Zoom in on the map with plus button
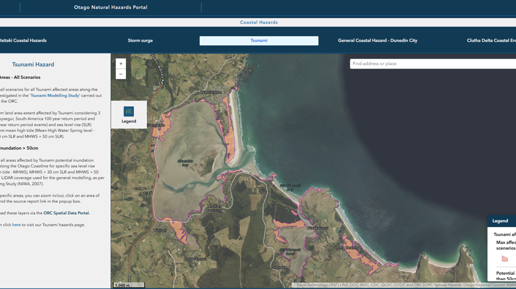Viewport: 516px width, 289px height. coord(121,64)
